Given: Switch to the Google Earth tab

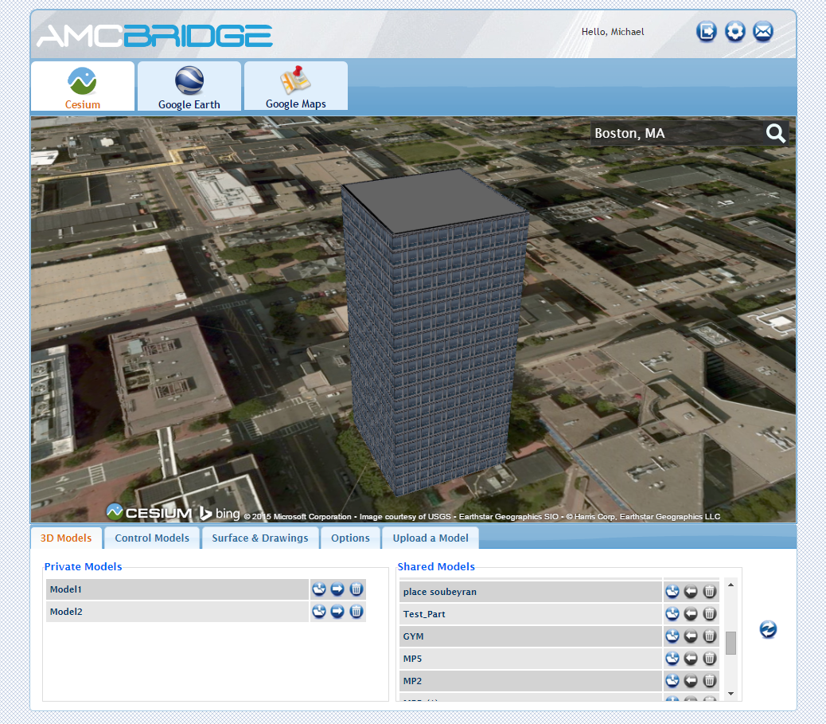Looking at the screenshot, I should (x=189, y=86).
